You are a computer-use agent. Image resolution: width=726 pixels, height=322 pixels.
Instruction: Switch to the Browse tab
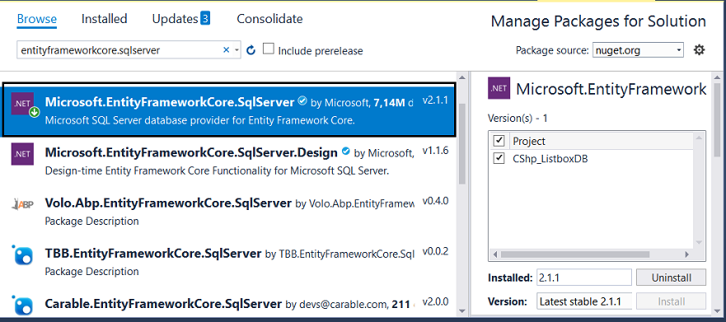(36, 19)
